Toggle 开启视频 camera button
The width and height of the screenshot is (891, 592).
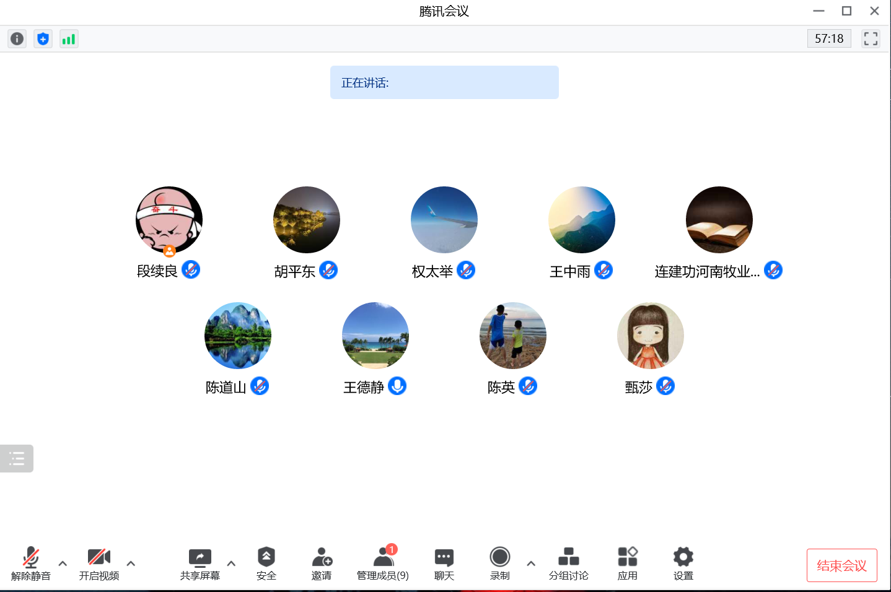[x=99, y=563]
